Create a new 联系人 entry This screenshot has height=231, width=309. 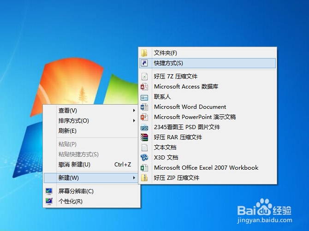click(x=208, y=97)
